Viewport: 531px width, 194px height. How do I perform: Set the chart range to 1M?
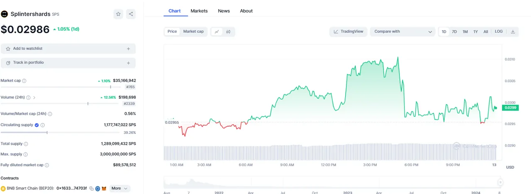pos(465,32)
